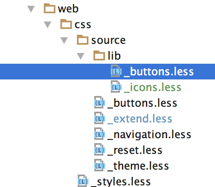
Task: Collapse the css folder disclosure triangle
Action: point(48,25)
